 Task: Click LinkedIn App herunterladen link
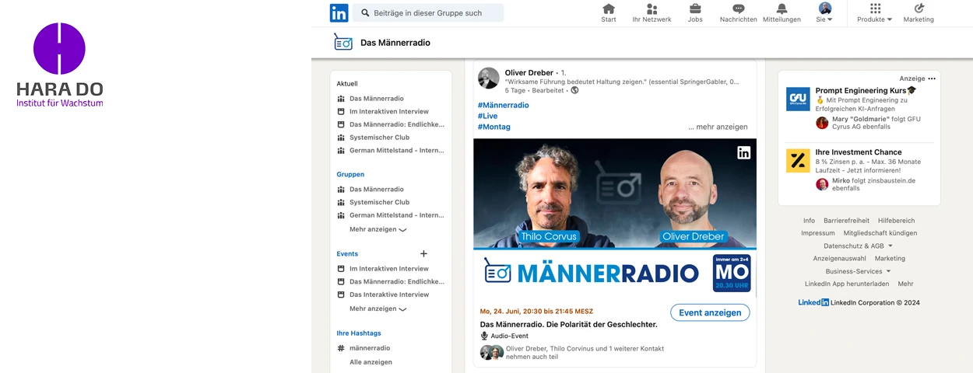coord(847,284)
